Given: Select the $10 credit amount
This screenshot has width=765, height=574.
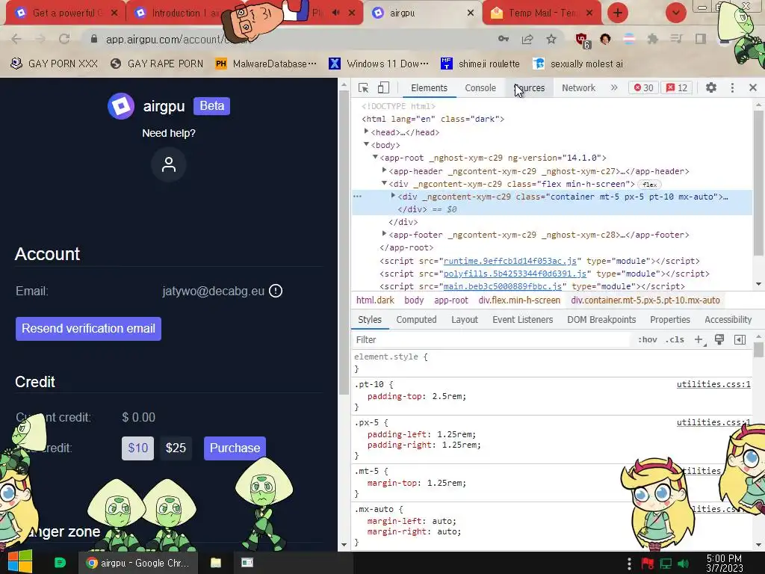Looking at the screenshot, I should click(x=137, y=448).
